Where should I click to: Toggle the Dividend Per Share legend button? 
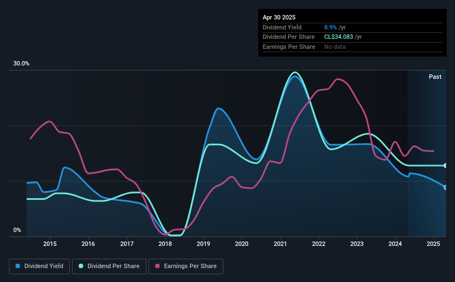(x=109, y=266)
